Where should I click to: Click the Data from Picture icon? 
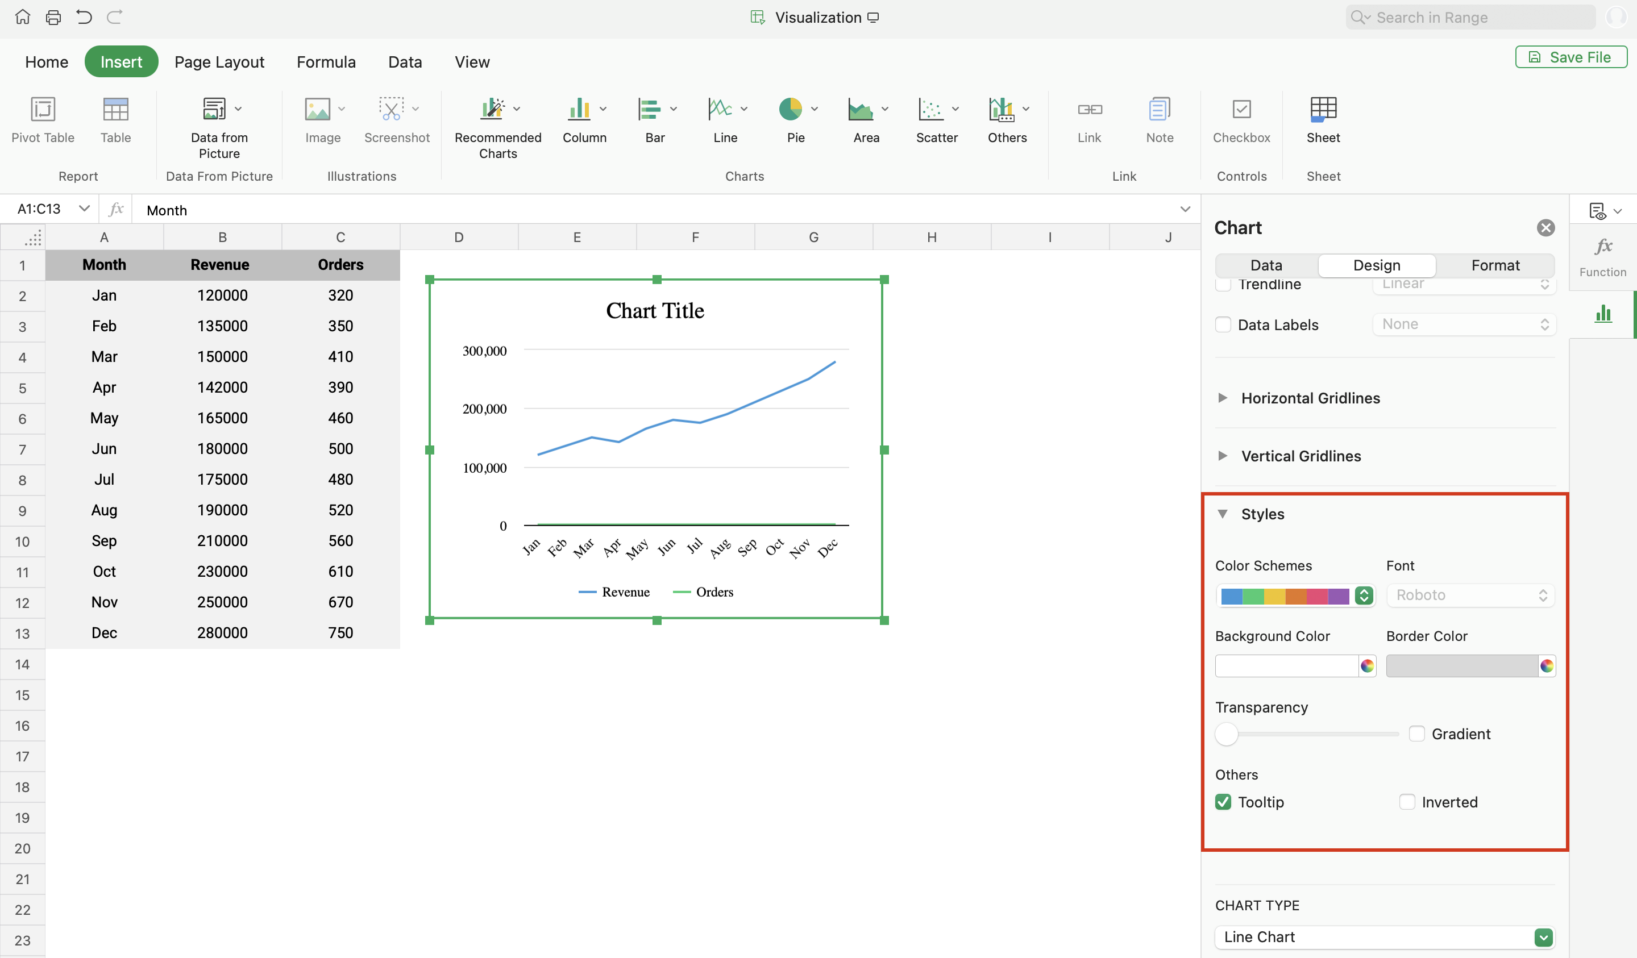tap(214, 109)
